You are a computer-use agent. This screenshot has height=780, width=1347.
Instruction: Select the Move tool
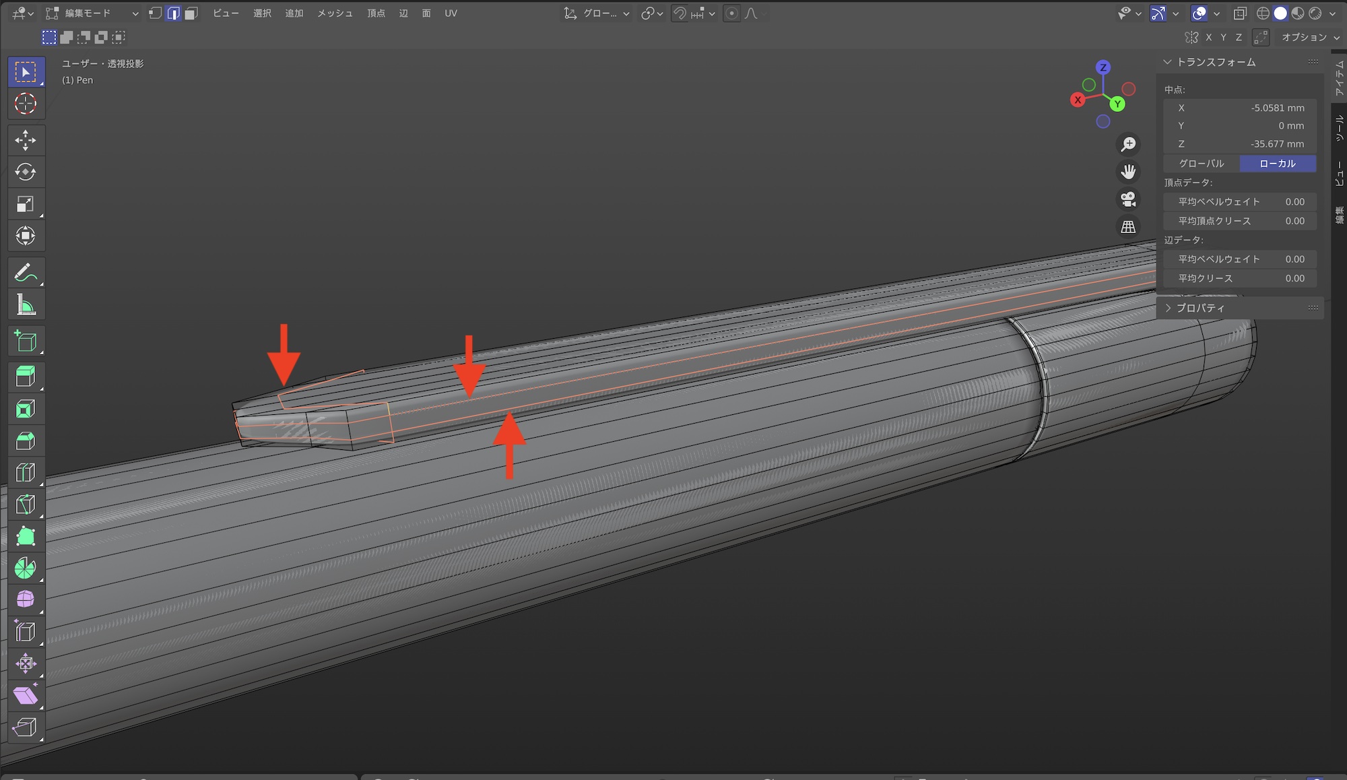pyautogui.click(x=26, y=140)
